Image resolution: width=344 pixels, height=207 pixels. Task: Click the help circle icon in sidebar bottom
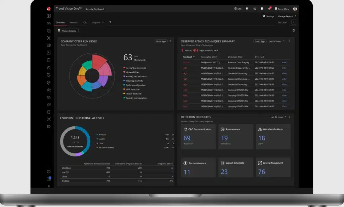pos(49,171)
